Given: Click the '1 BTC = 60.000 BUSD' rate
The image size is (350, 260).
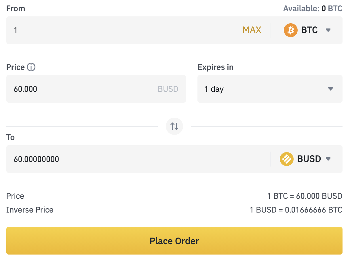Looking at the screenshot, I should 305,196.
